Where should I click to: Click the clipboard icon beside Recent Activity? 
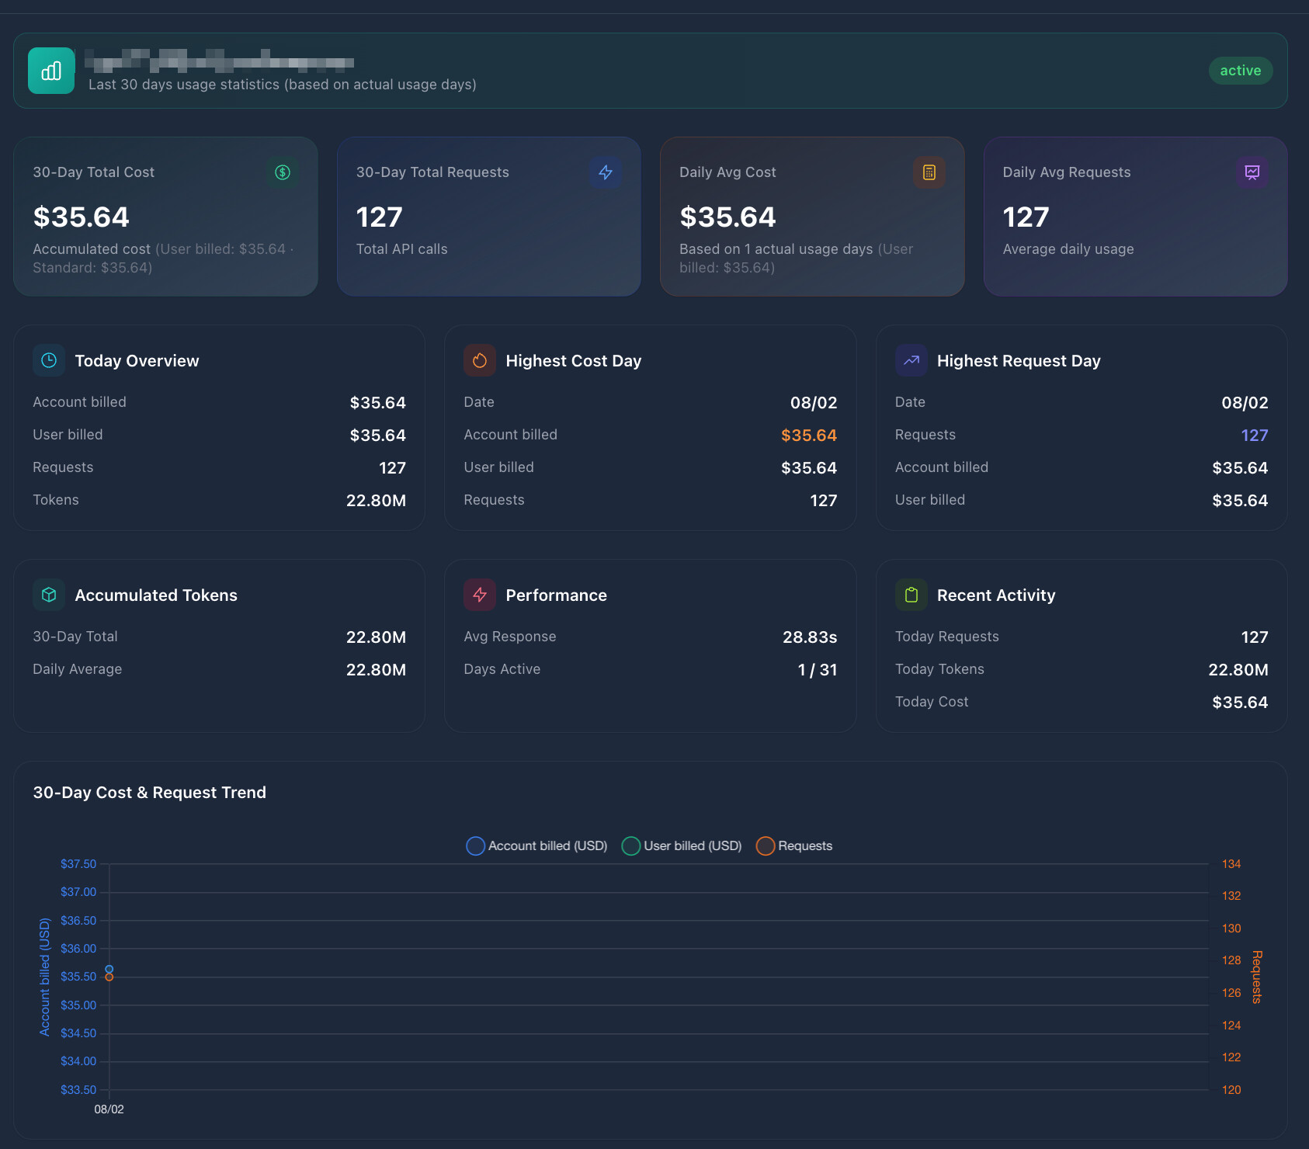pyautogui.click(x=911, y=595)
